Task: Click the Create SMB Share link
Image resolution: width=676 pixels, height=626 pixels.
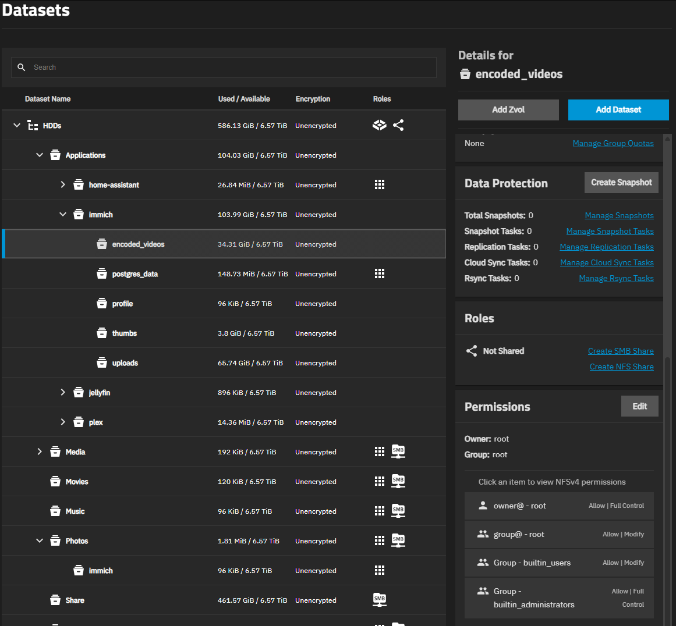Action: coord(621,351)
